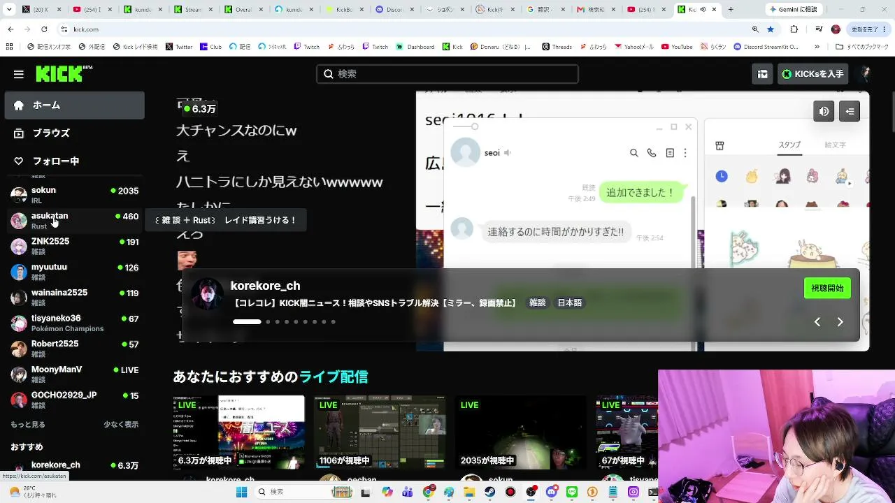Open Steam from the taskbar

click(x=489, y=492)
